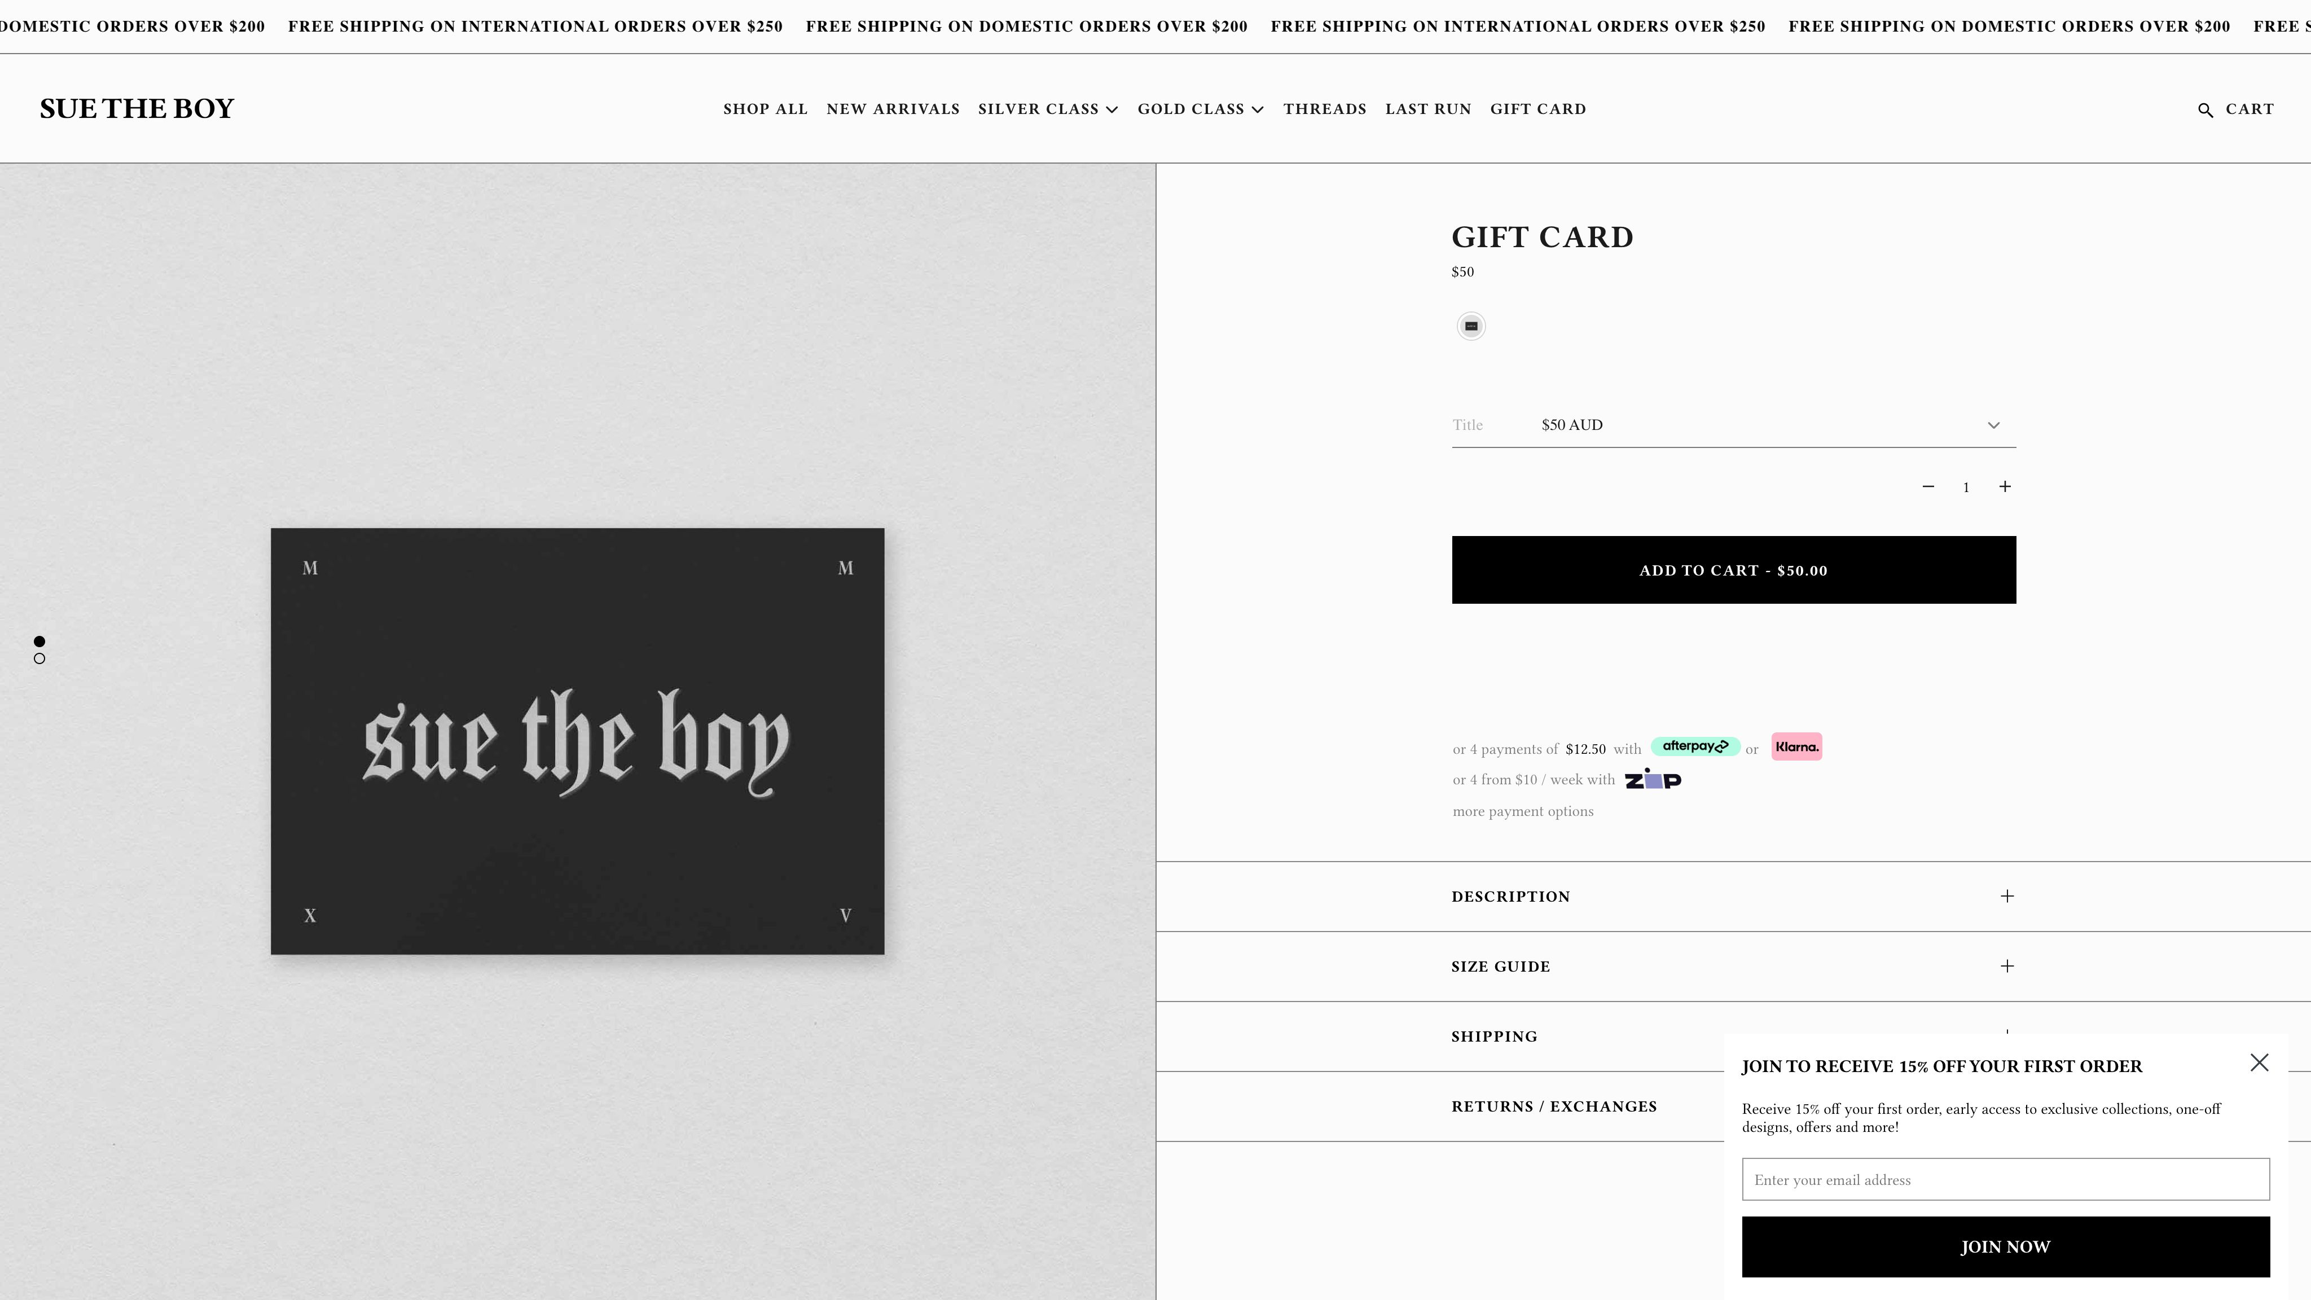
Task: Click the Zip payment logo
Action: pyautogui.click(x=1653, y=779)
